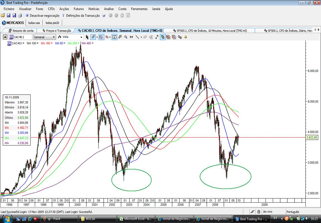This screenshot has height=223, width=321.
Task: Open the BOLSA folder from taskbar
Action: [98, 219]
